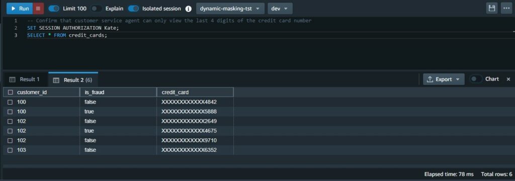Click the Result 1 table icon

tap(12, 79)
